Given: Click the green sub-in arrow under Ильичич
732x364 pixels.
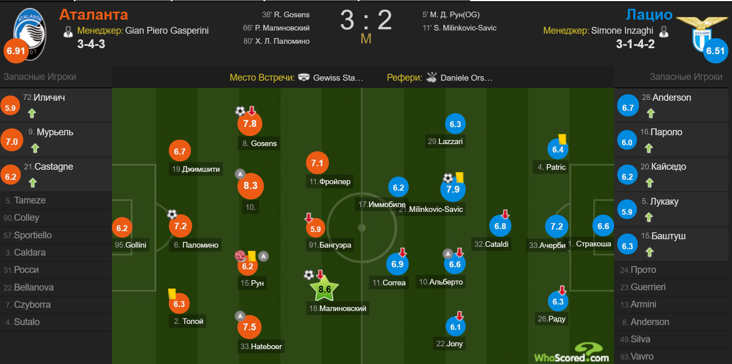Looking at the screenshot, I should (32, 114).
